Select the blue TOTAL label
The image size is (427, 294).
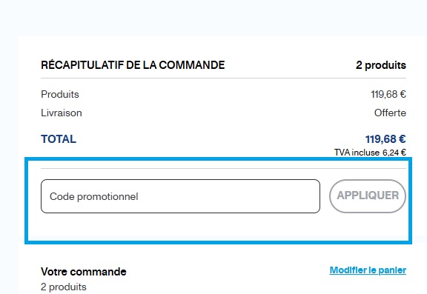(59, 139)
